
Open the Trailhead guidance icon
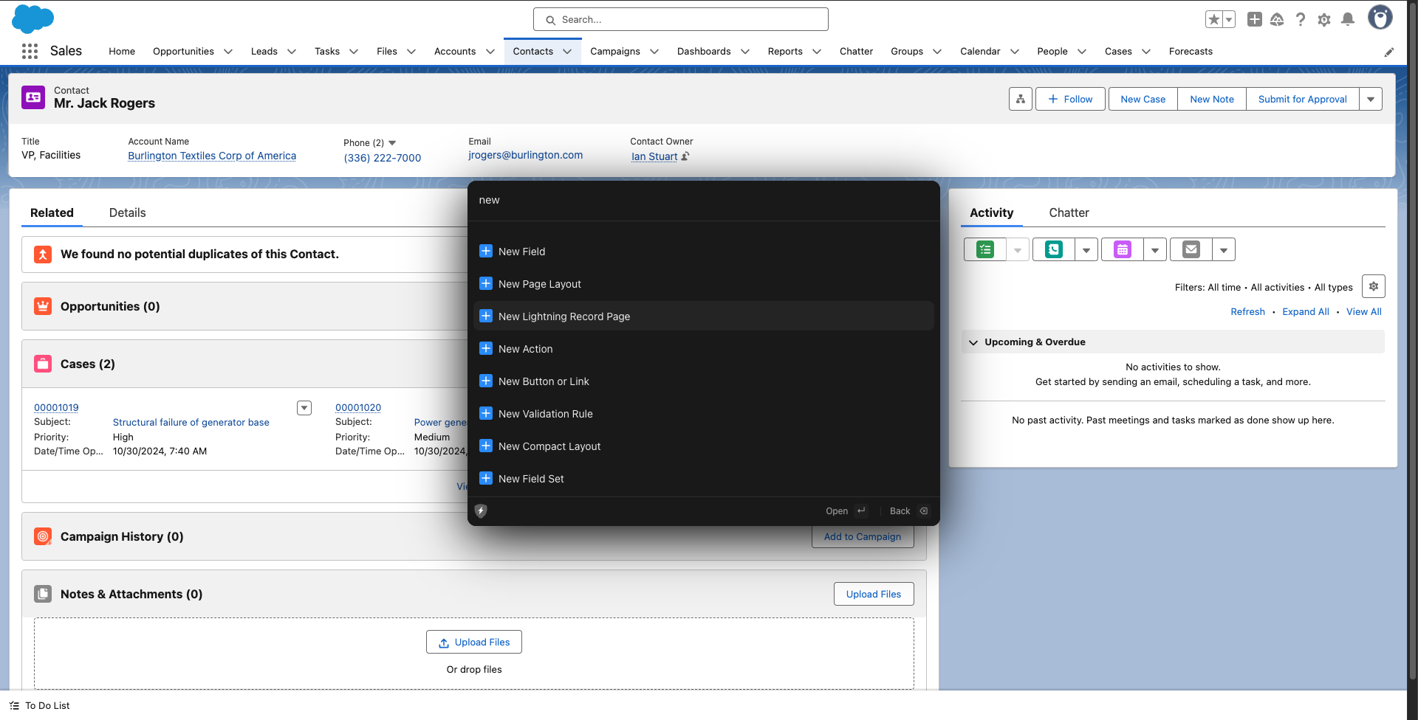point(1277,19)
